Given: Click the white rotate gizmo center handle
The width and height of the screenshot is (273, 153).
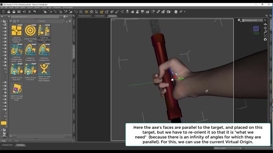Looking at the screenshot, I should click(x=172, y=80).
